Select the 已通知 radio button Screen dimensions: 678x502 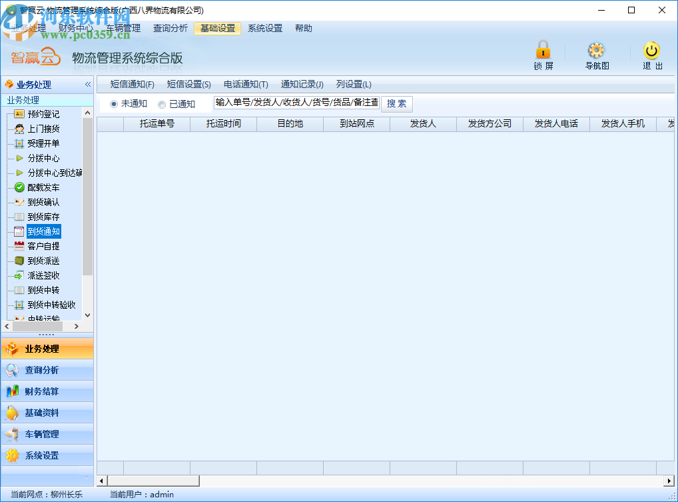(162, 104)
